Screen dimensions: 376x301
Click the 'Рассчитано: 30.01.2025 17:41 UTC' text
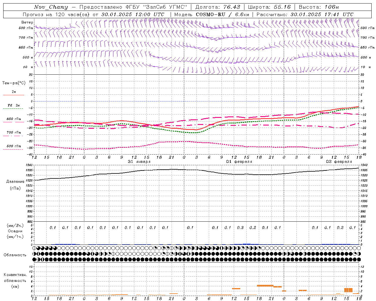(x=305, y=14)
